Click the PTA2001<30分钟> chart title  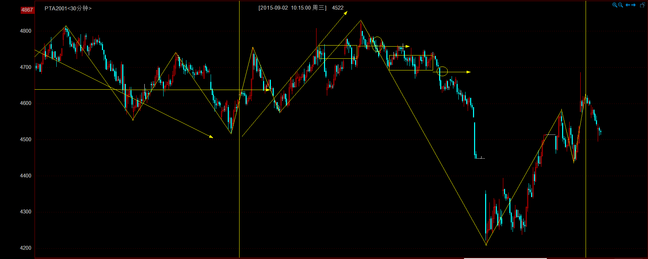click(x=68, y=8)
